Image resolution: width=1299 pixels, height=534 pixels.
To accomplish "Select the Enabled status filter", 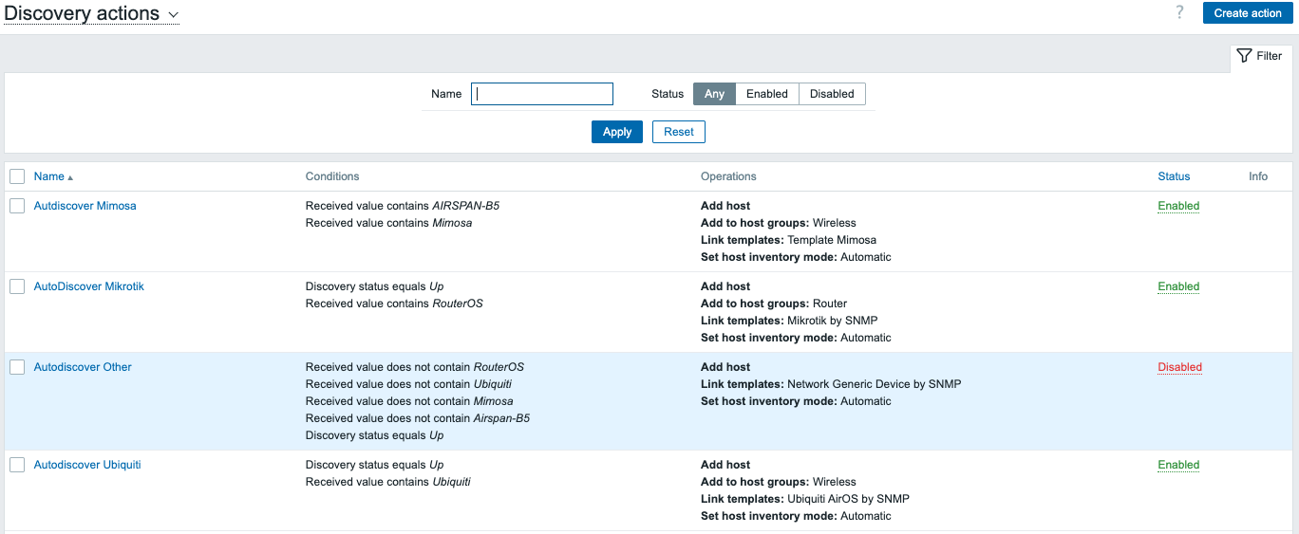I will point(766,94).
